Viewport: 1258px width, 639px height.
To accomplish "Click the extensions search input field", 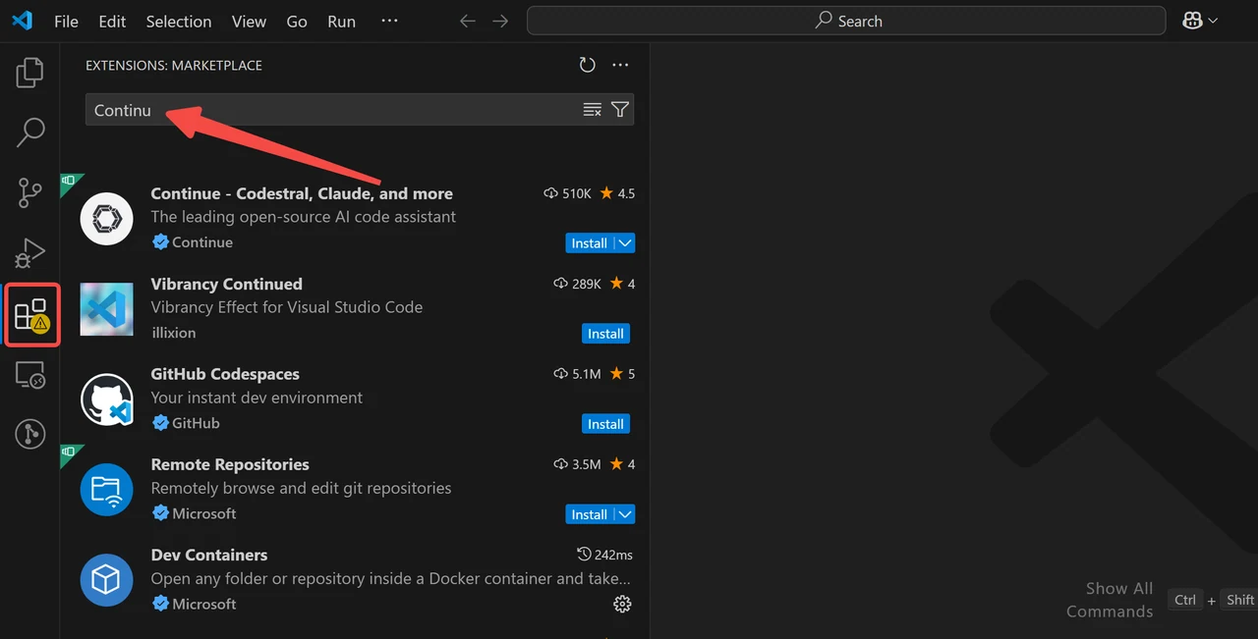I will click(x=334, y=110).
